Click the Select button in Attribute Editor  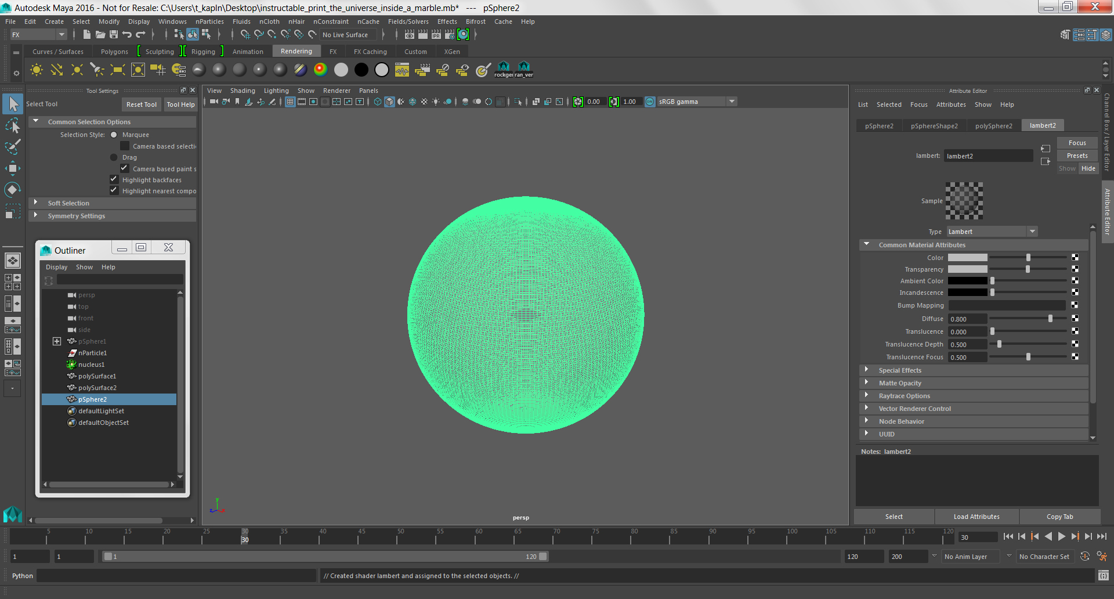(894, 517)
